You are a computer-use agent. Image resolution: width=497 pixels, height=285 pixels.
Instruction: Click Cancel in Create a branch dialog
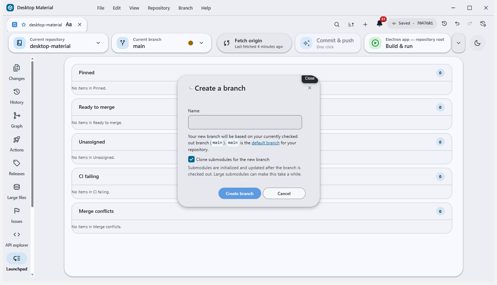[x=284, y=193]
